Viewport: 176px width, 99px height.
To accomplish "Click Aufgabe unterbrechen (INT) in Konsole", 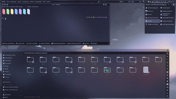I will [74, 43].
